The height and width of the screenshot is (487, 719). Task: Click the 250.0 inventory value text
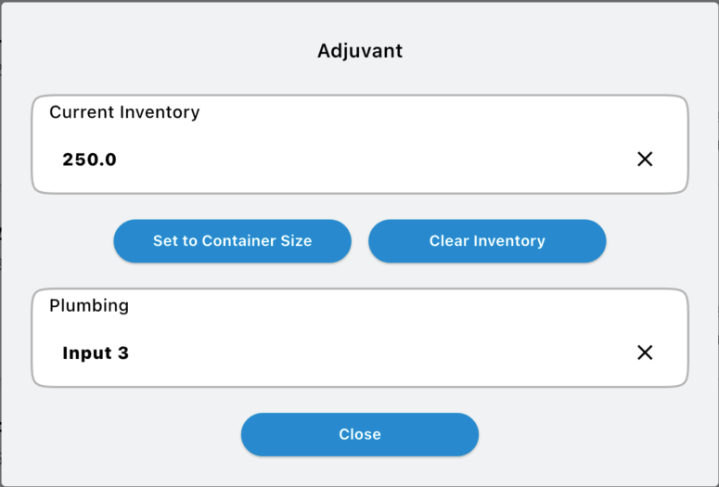(90, 160)
